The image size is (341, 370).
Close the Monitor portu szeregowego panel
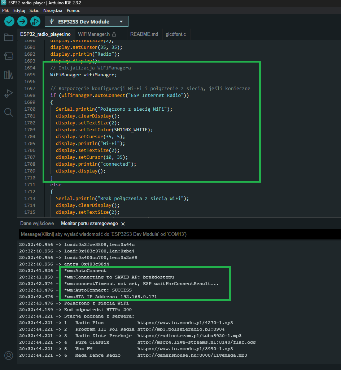pyautogui.click(x=123, y=224)
